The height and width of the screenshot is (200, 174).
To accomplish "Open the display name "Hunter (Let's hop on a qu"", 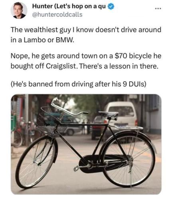I will pyautogui.click(x=69, y=6).
